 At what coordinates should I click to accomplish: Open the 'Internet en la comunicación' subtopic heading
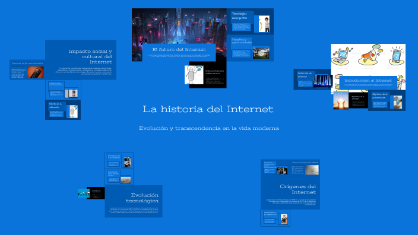[27, 63]
